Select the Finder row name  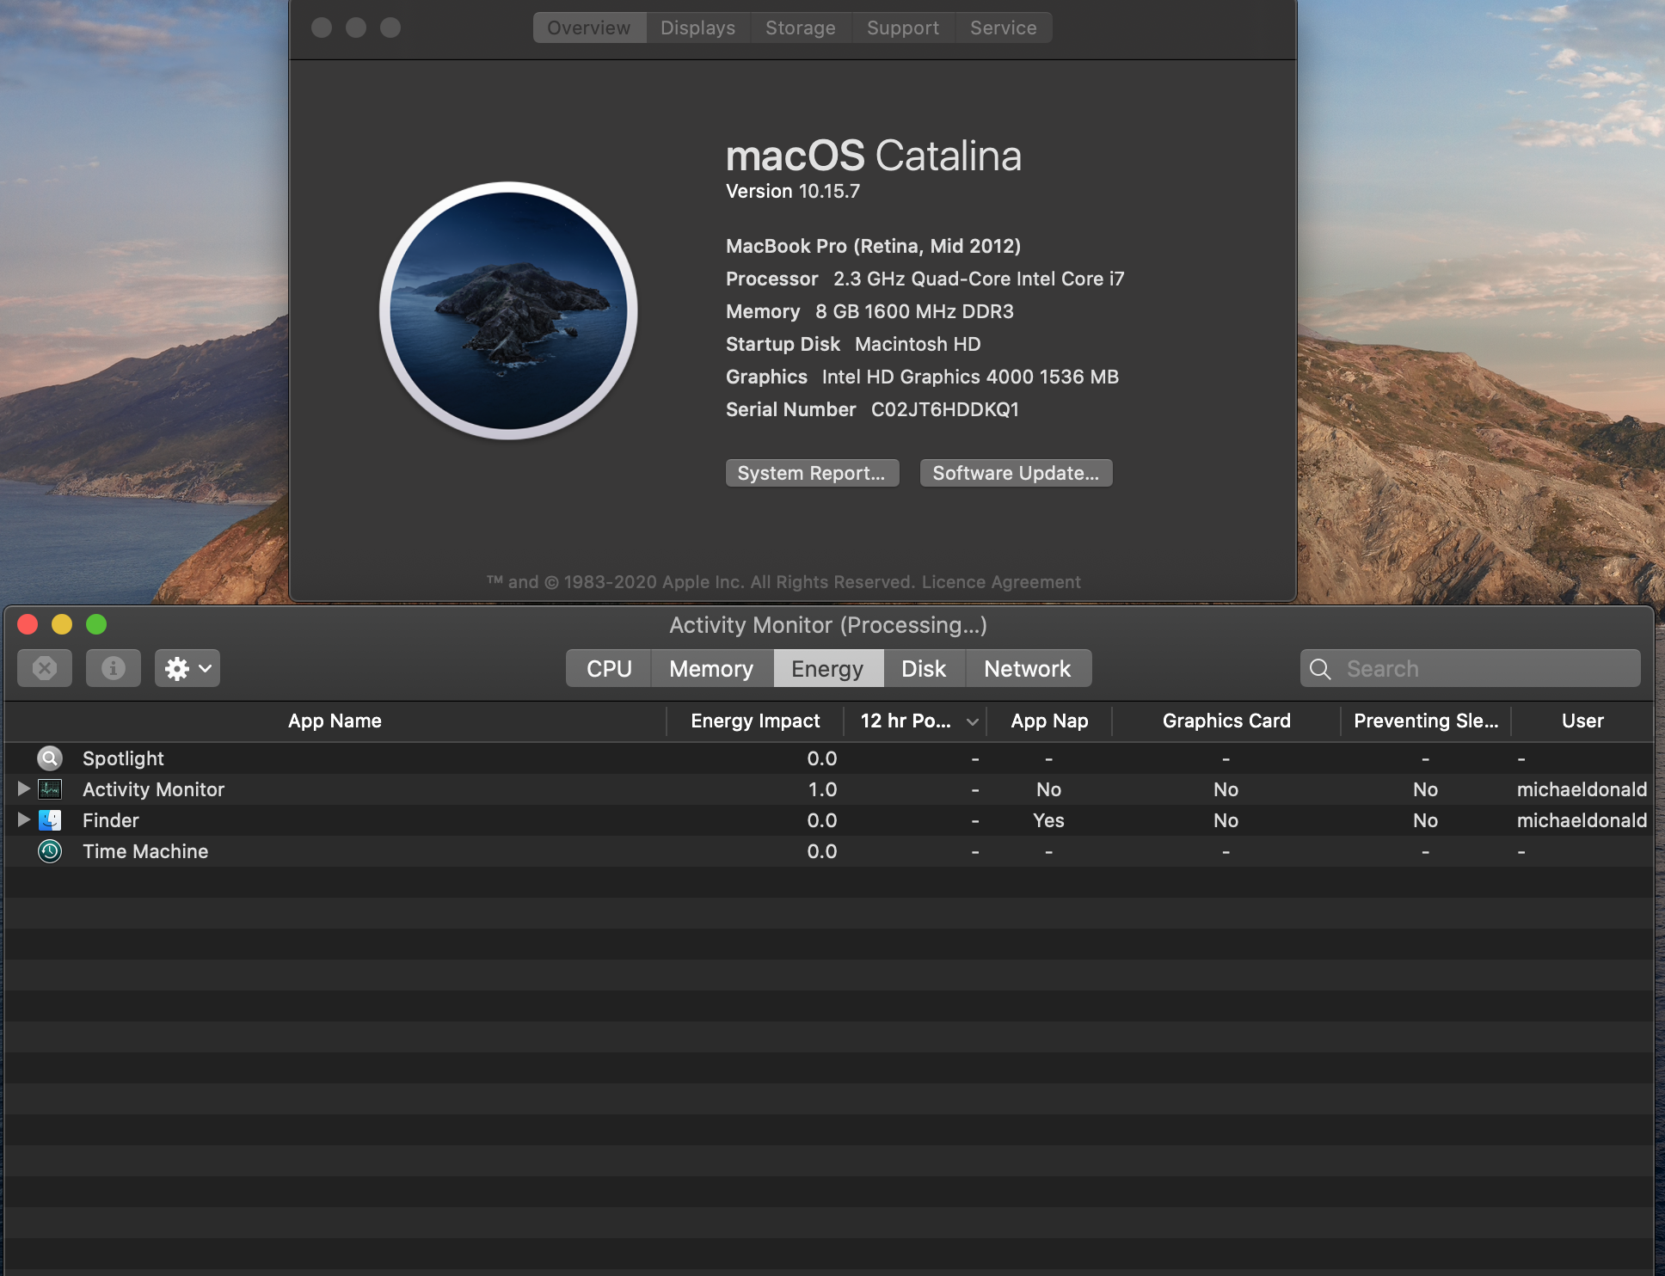pos(111,820)
